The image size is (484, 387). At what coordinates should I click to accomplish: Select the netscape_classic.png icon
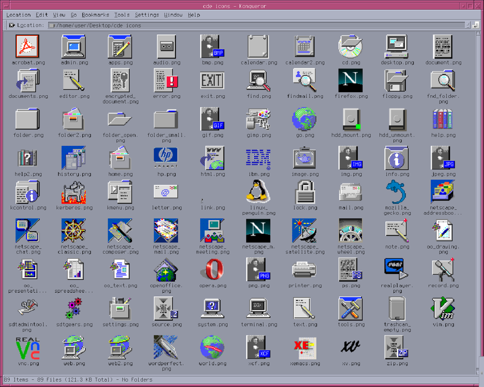click(x=74, y=230)
